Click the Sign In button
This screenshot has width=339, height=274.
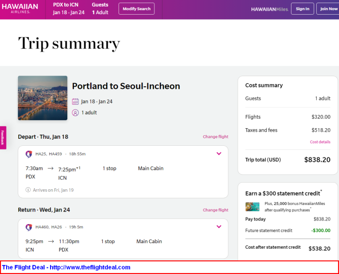point(302,9)
